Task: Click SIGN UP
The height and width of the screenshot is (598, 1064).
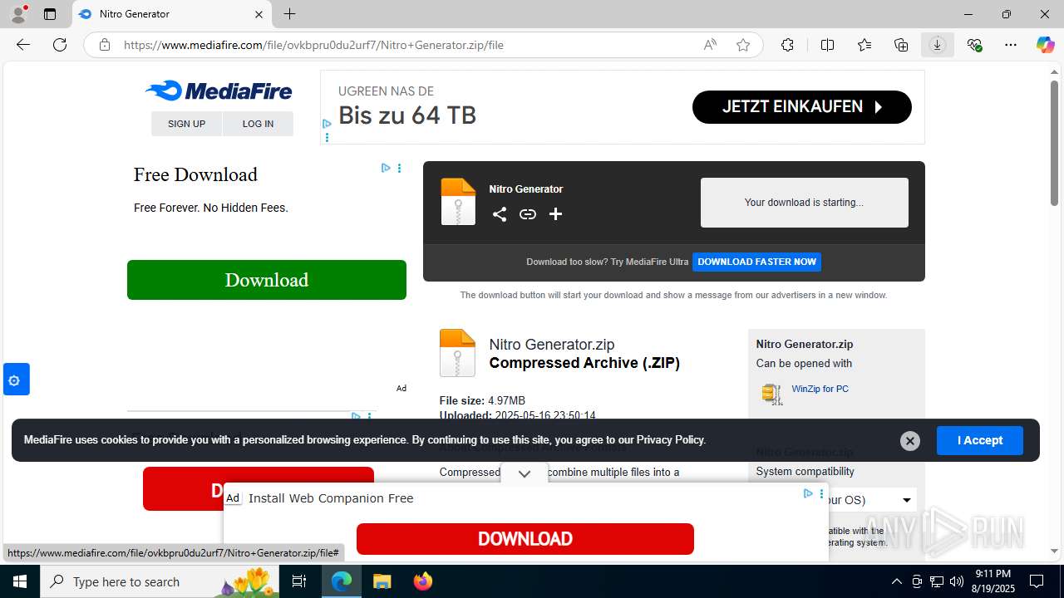Action: pyautogui.click(x=186, y=124)
